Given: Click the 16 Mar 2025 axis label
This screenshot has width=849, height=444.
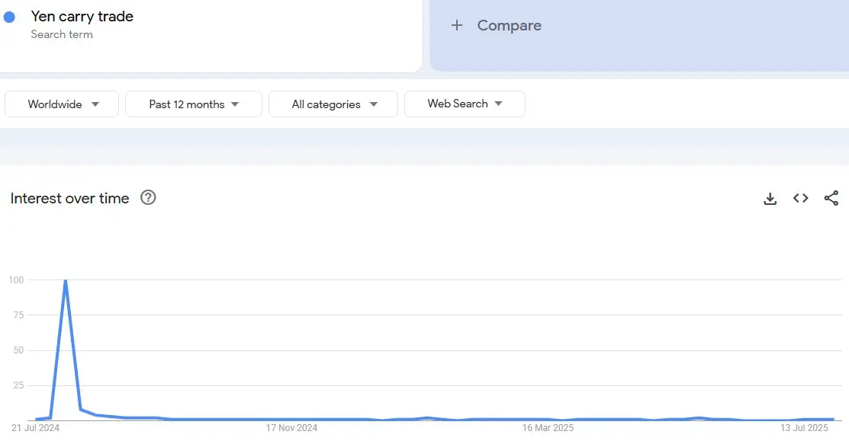Looking at the screenshot, I should pos(548,428).
